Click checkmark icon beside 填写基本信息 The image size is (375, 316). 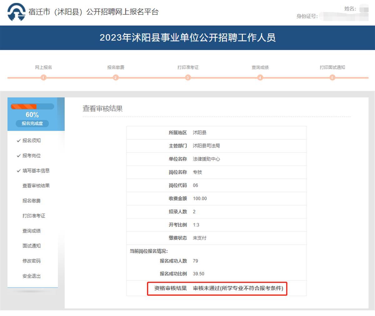pos(18,171)
